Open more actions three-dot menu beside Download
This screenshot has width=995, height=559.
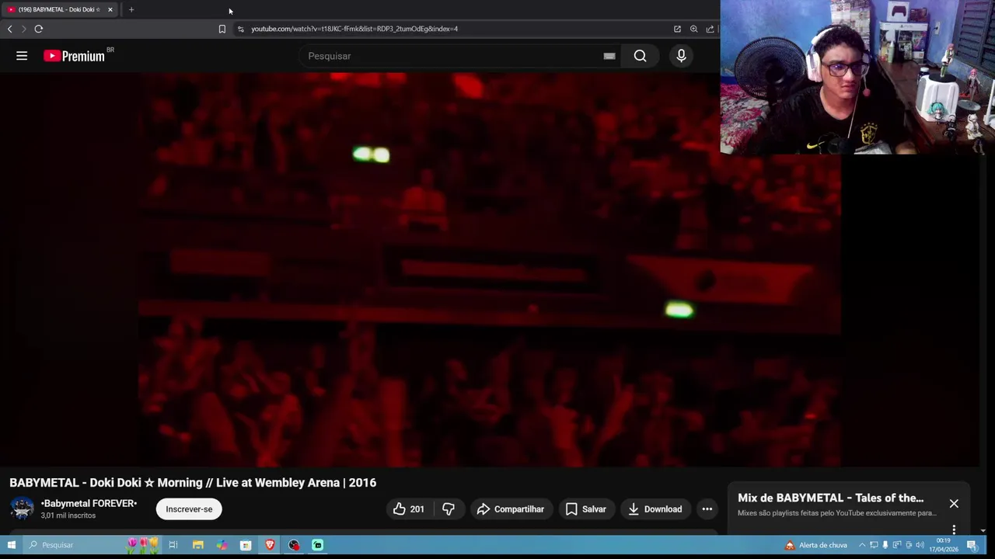(x=707, y=509)
